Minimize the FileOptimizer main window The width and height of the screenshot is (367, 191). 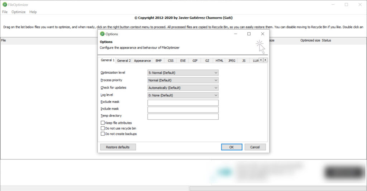coord(333,4)
